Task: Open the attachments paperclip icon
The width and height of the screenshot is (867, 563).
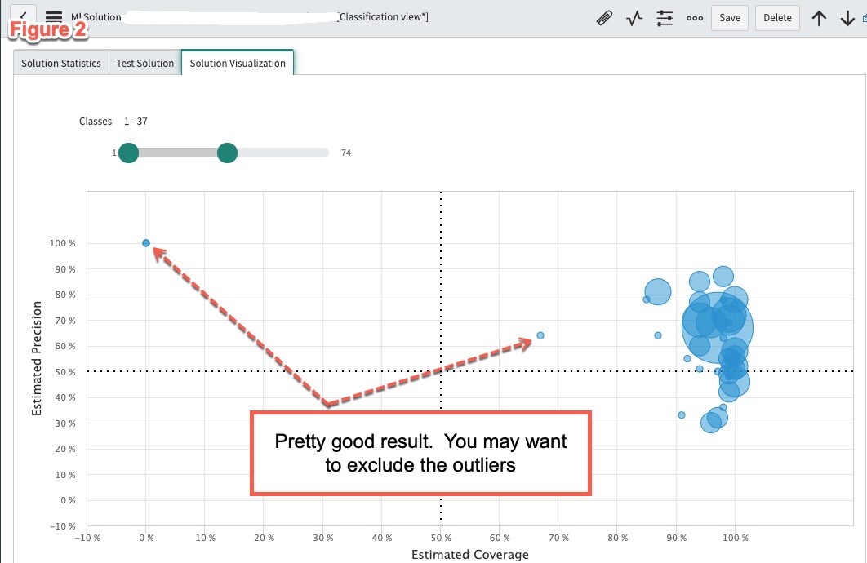Action: point(604,17)
